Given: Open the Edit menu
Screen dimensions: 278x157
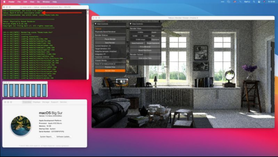Looking at the screenshot, I should click(25, 2).
